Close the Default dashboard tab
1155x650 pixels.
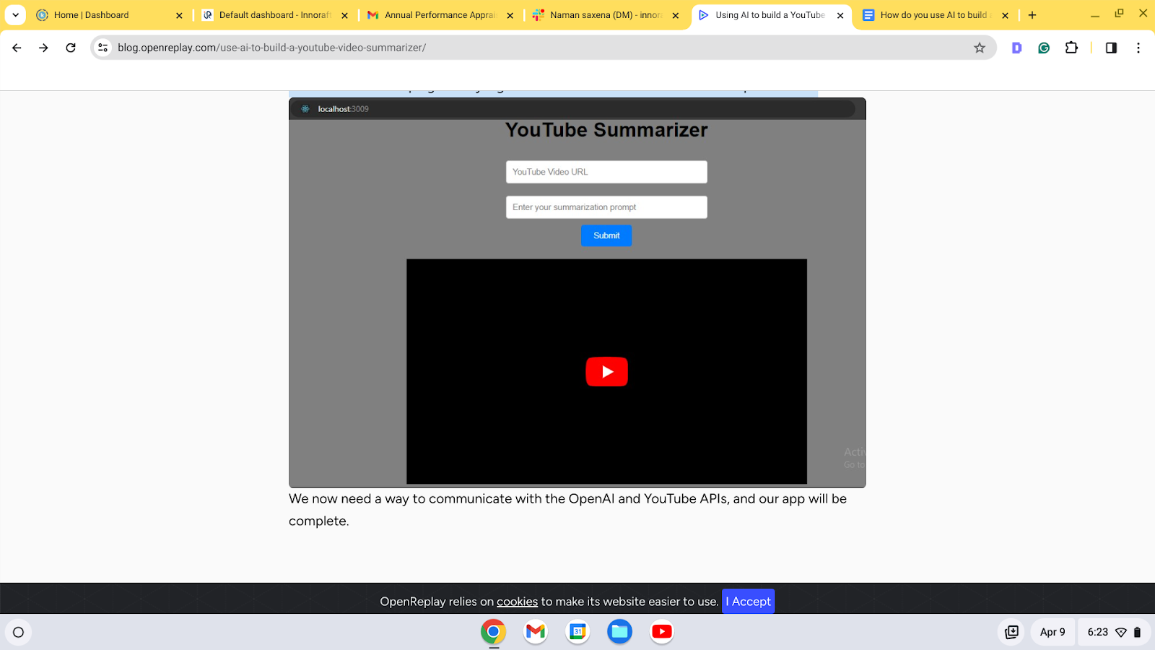point(344,15)
